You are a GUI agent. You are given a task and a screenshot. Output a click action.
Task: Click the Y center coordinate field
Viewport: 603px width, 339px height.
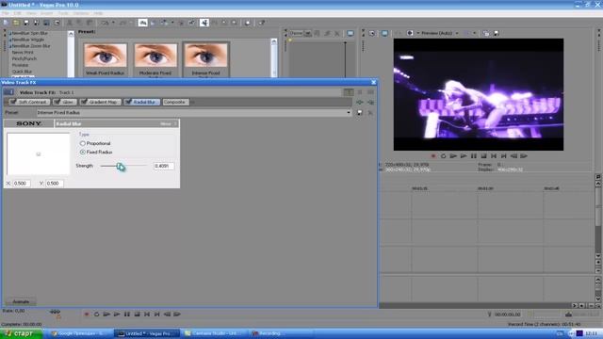[x=55, y=184]
